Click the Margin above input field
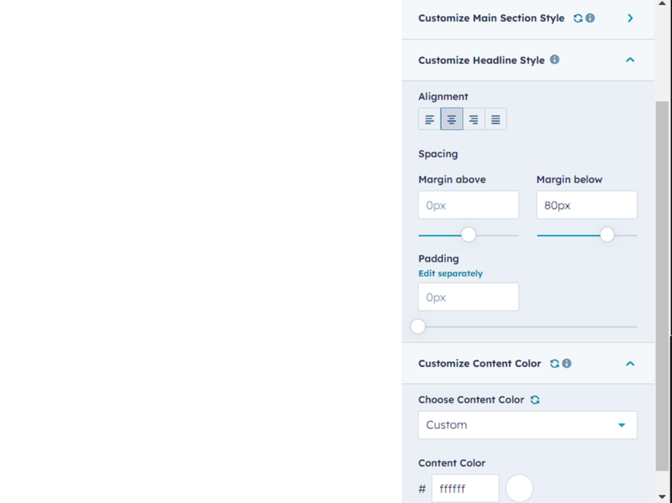The height and width of the screenshot is (503, 672). 468,204
